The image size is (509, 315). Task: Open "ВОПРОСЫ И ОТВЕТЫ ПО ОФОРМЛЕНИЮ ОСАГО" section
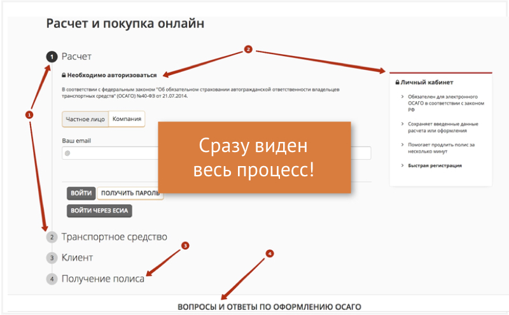click(269, 307)
